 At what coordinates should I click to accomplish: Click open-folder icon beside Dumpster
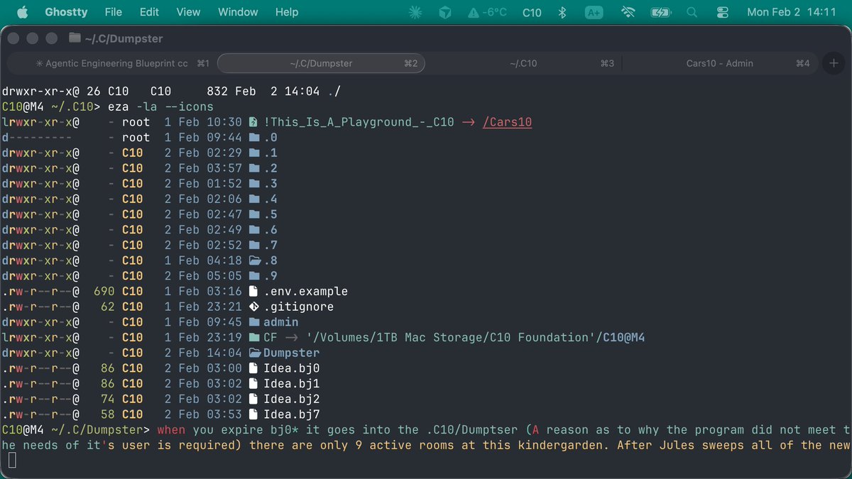[x=254, y=353]
